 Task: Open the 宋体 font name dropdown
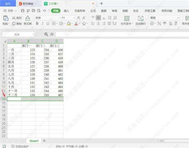[60, 18]
